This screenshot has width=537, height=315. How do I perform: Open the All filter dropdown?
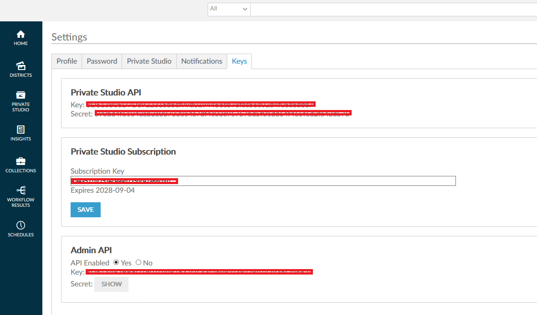[x=229, y=9]
